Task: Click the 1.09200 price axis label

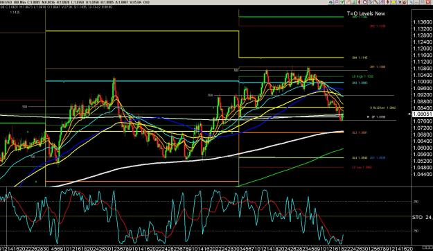Action: point(423,95)
